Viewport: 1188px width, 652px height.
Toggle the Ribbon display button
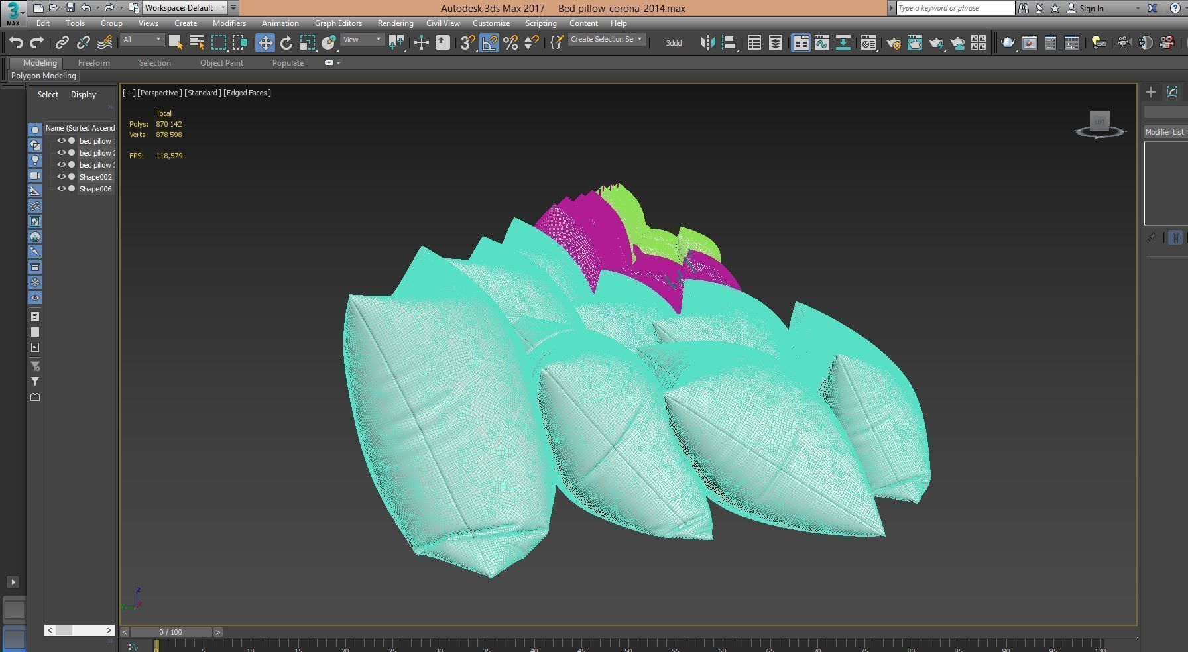click(801, 43)
